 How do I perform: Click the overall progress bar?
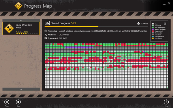pos(96,27)
